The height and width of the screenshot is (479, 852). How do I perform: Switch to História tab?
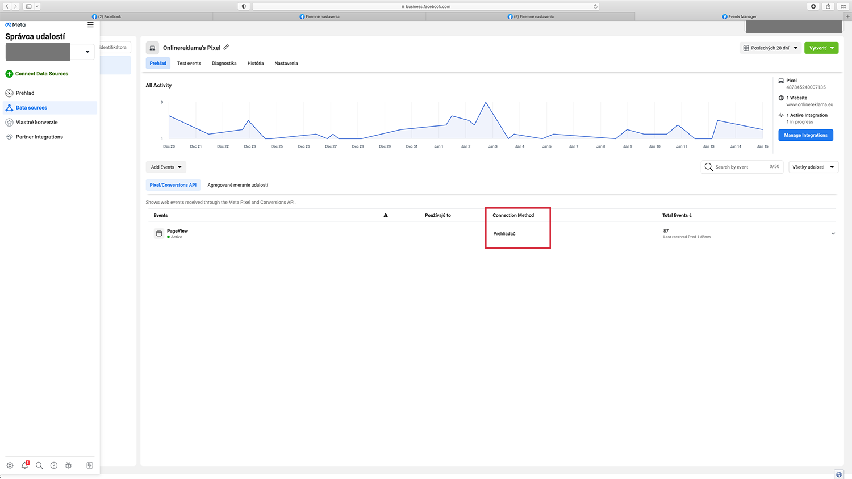pyautogui.click(x=256, y=63)
